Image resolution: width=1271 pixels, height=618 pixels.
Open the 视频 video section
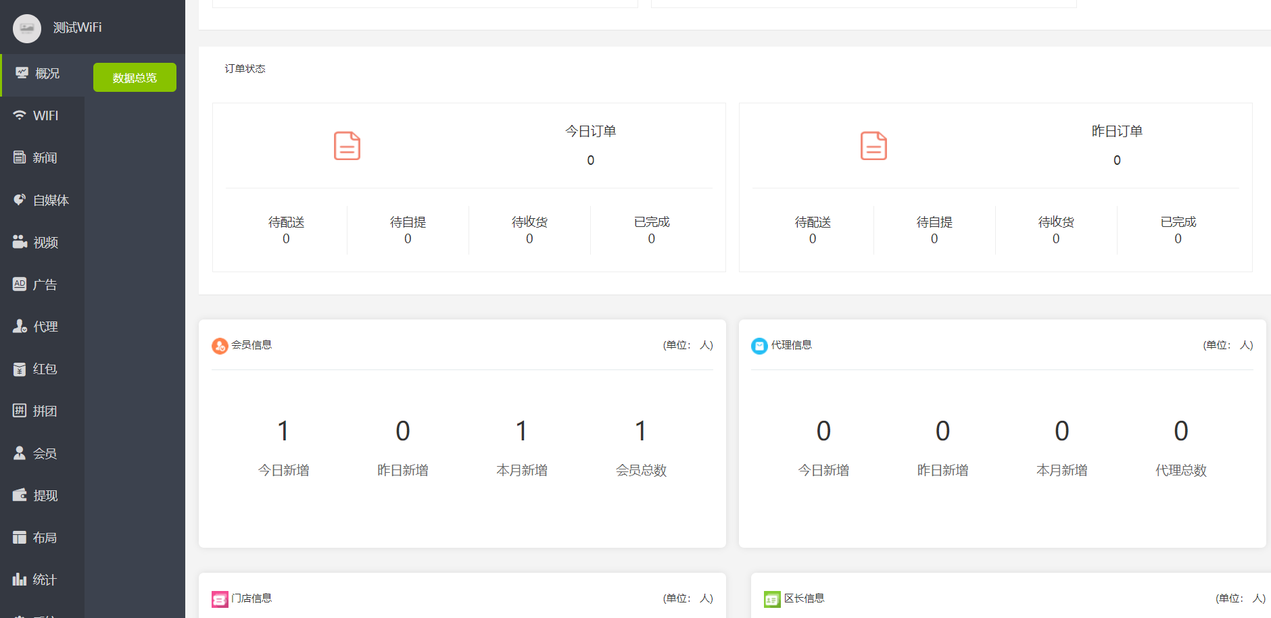42,242
